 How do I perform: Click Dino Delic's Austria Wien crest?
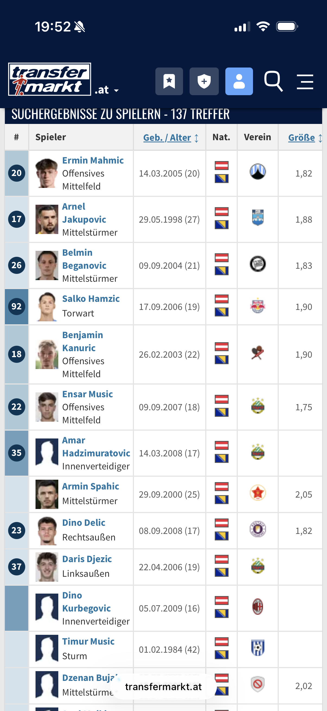(258, 529)
